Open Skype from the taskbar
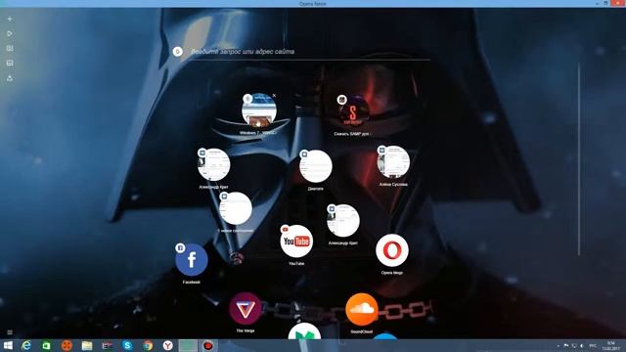Viewport: 626px width, 352px height. tap(127, 345)
